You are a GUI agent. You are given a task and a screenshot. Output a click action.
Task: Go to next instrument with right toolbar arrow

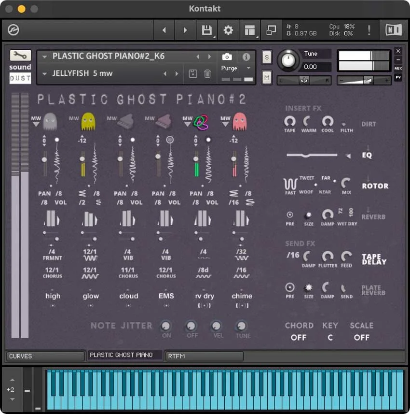tap(185, 30)
